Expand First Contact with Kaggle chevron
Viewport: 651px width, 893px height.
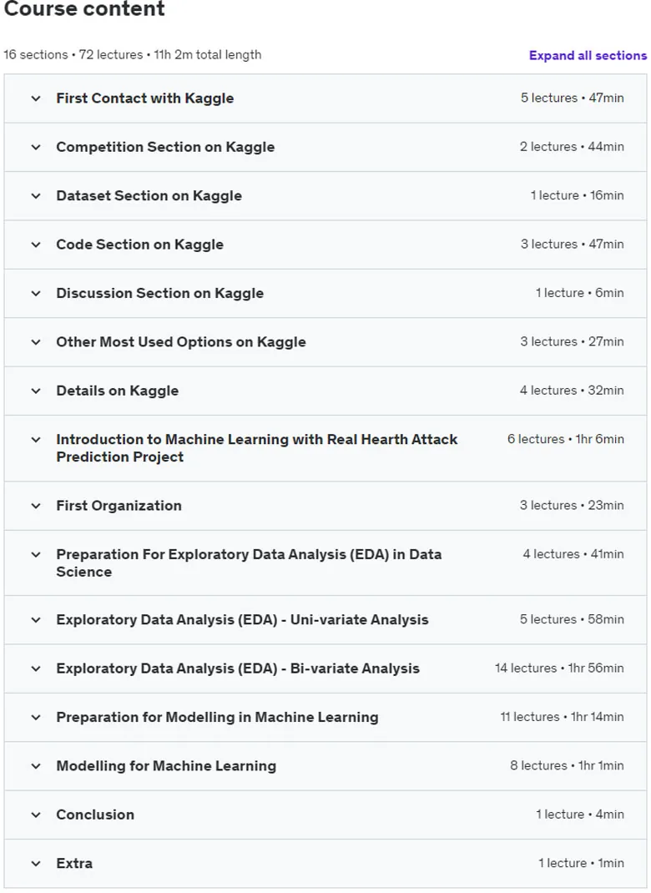[x=36, y=98]
